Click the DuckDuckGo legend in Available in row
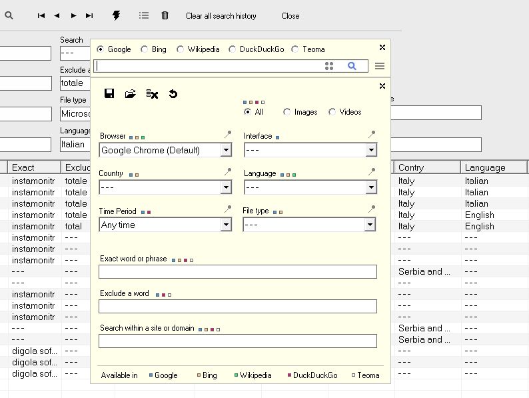 312,375
